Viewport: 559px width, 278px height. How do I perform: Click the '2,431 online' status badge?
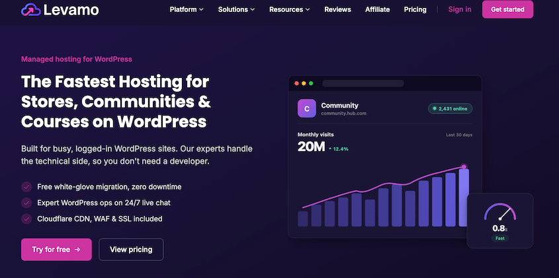point(451,108)
